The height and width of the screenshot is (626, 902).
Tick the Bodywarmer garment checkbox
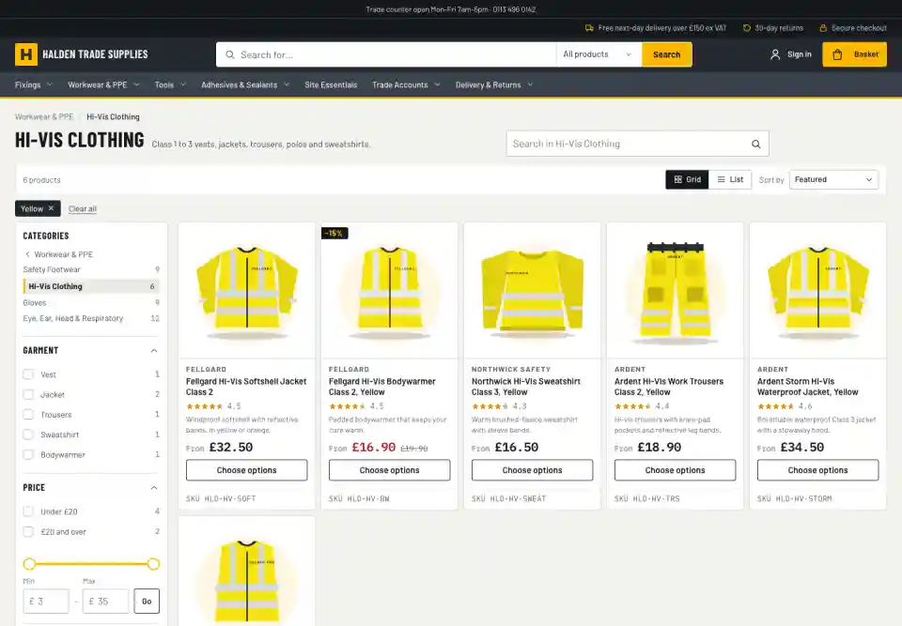[28, 454]
